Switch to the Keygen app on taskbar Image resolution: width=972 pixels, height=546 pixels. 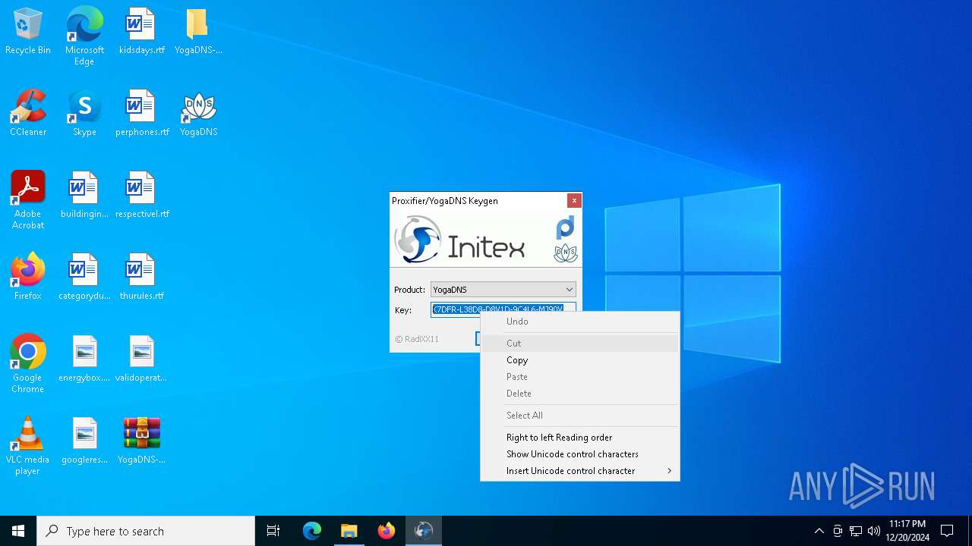click(x=424, y=531)
